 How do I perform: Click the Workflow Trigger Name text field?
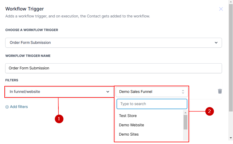(x=113, y=68)
